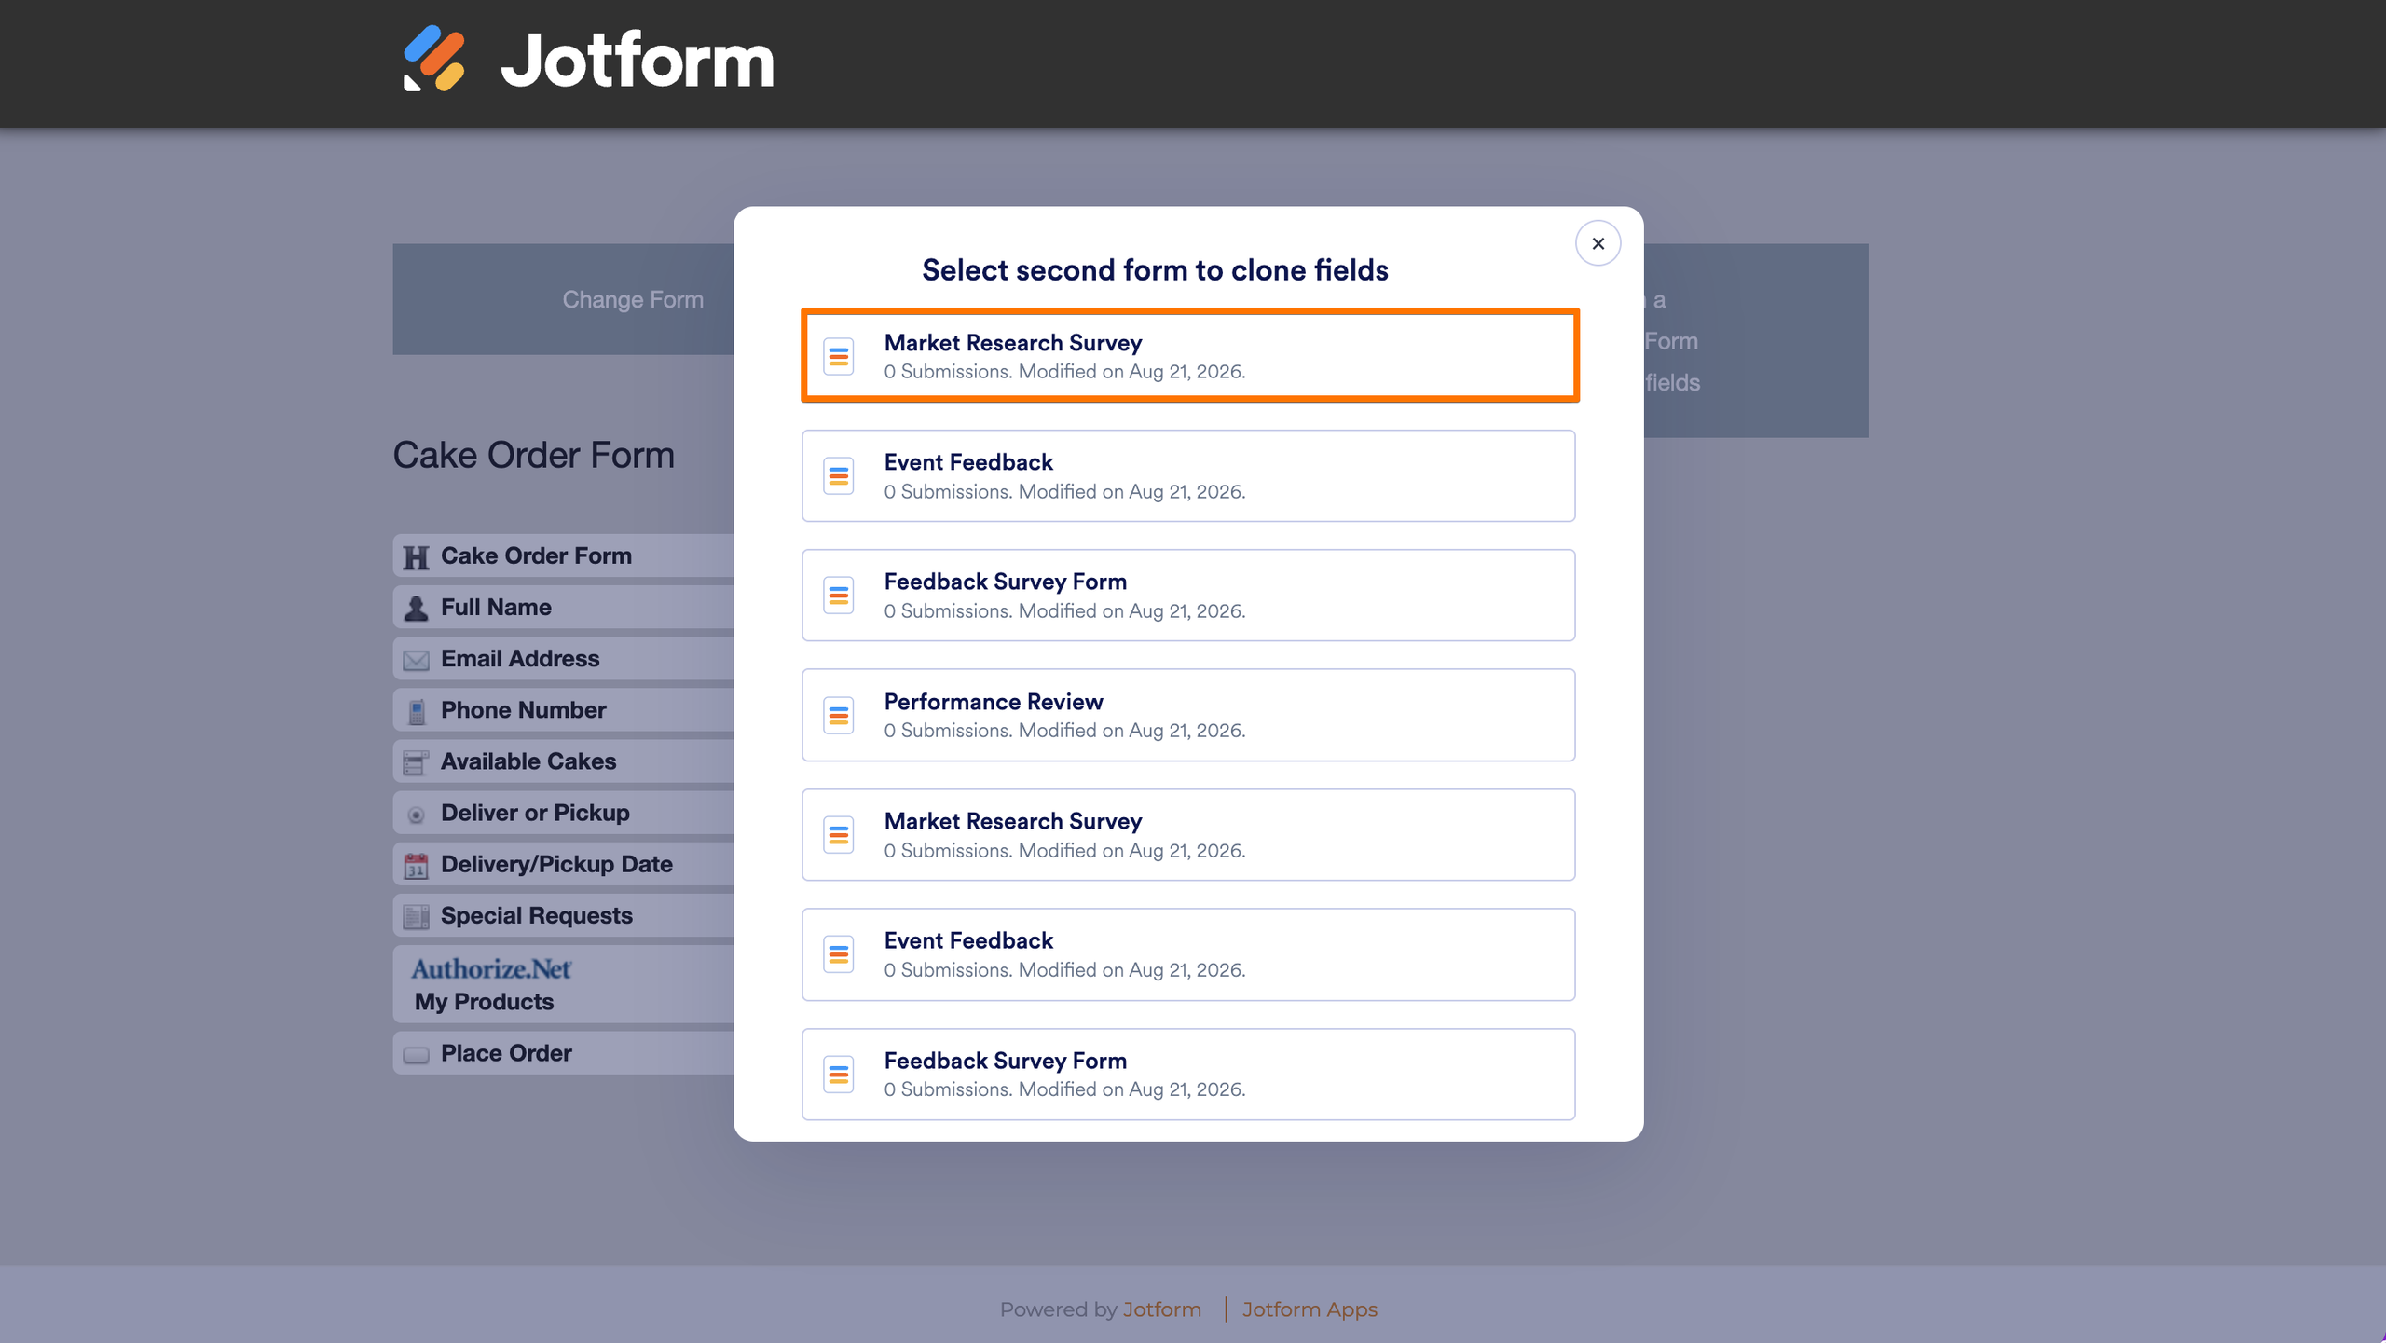The width and height of the screenshot is (2386, 1343).
Task: Open the Jotform link in footer
Action: (x=1161, y=1309)
